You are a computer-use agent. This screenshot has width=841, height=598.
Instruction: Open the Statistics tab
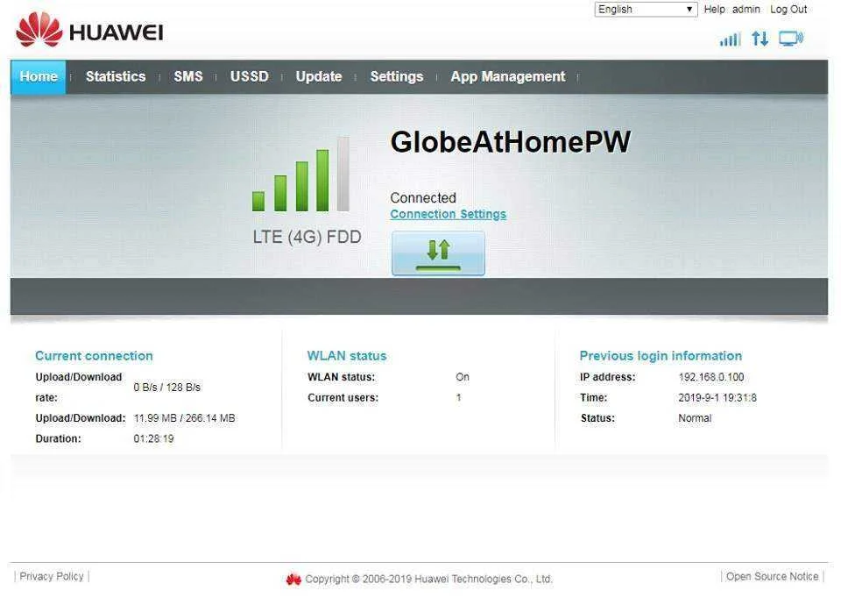click(x=116, y=77)
